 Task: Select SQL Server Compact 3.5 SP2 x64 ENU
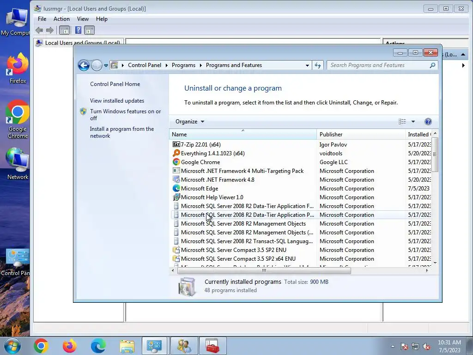(x=238, y=259)
